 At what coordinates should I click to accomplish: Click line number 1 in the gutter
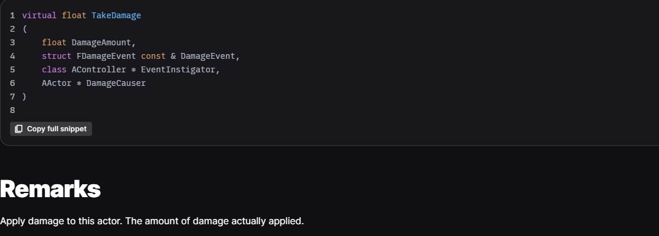tap(12, 15)
